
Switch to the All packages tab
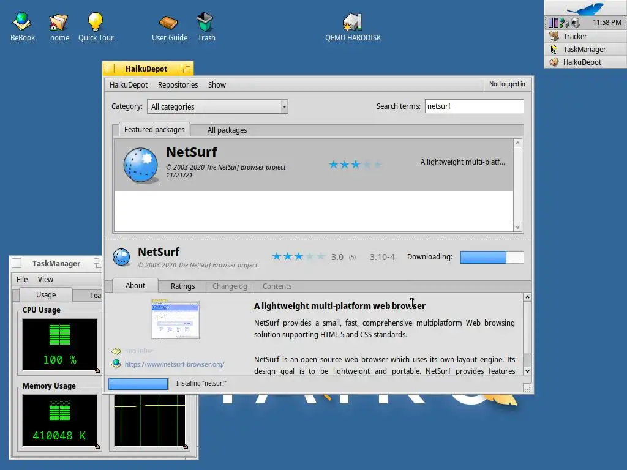click(227, 130)
